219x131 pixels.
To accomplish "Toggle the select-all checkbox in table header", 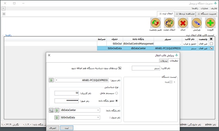I will coord(211,39).
